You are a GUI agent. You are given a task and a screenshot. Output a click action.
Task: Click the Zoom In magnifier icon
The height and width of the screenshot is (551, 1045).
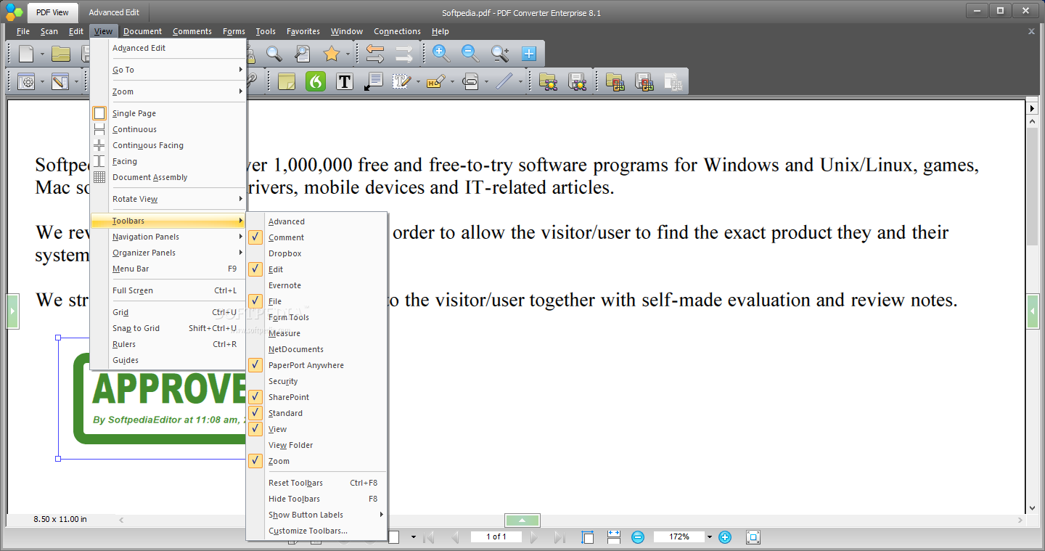point(441,54)
